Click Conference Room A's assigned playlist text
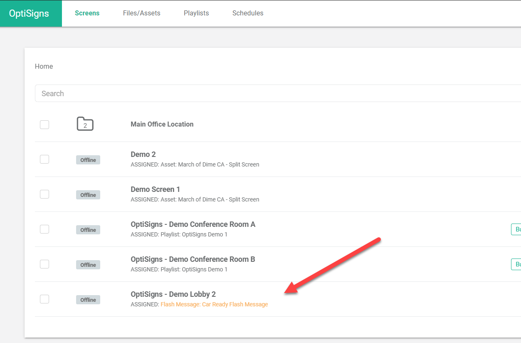Screen dimensions: 521x343 (x=179, y=234)
